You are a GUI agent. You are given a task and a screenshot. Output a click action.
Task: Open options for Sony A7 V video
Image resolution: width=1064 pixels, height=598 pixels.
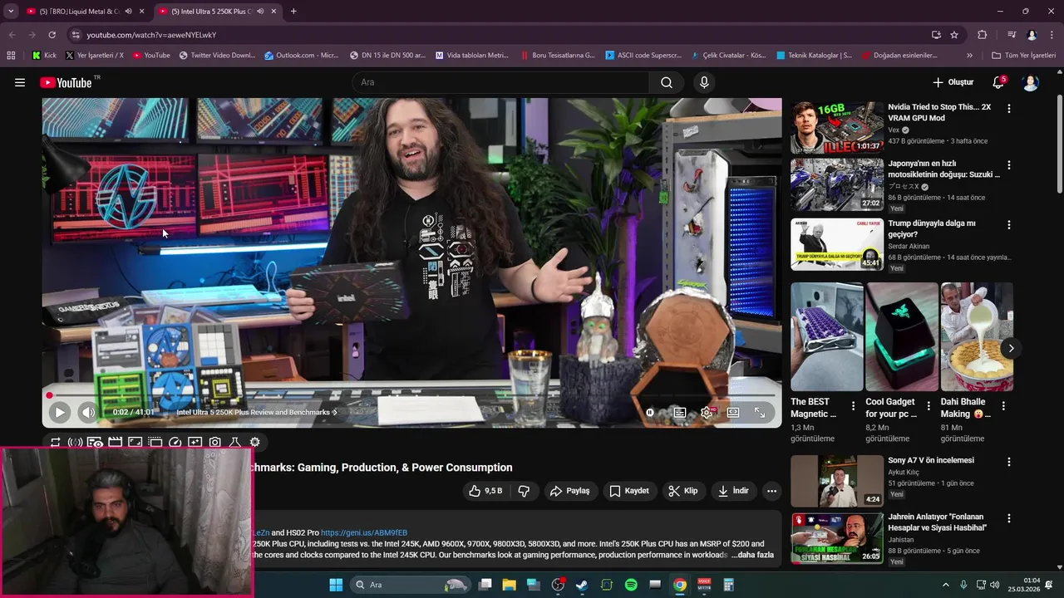pos(1009,462)
